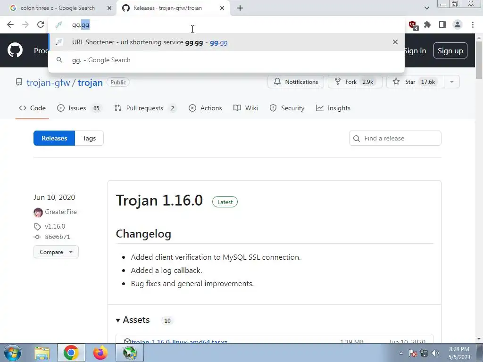This screenshot has height=362, width=483.
Task: Download trojan-1.16.0-linux-amd64.tar.xz asset
Action: (x=179, y=341)
